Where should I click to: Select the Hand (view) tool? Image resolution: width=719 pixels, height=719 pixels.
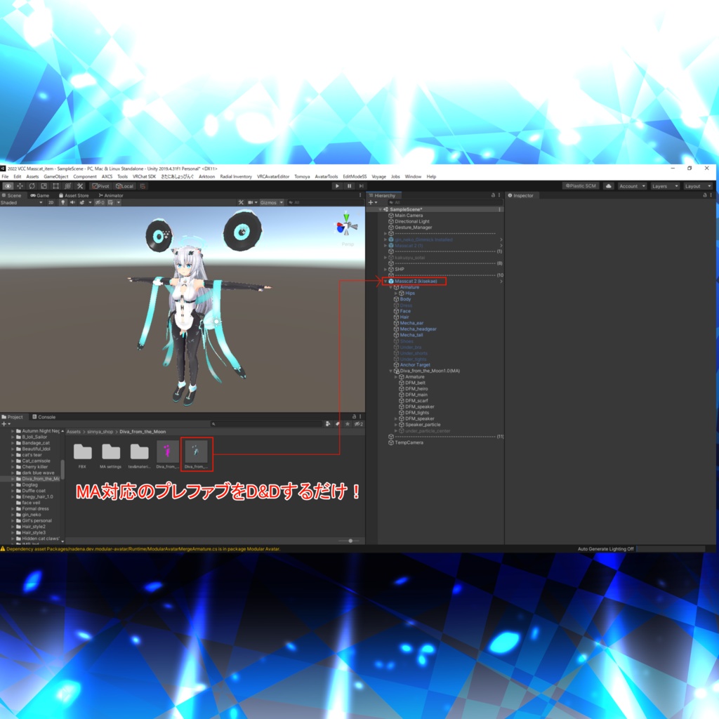click(8, 186)
